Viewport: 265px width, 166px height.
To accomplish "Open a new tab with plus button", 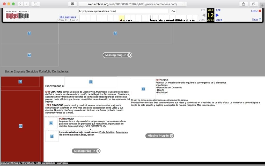I will click(262, 5).
